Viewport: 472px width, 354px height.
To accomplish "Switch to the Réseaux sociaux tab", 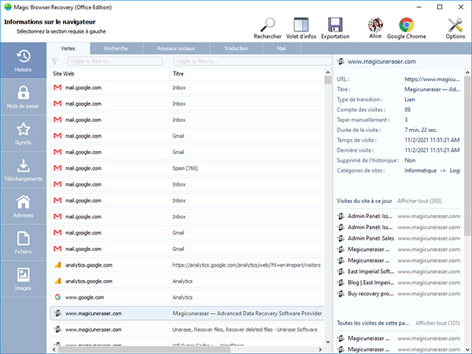I will [x=175, y=49].
